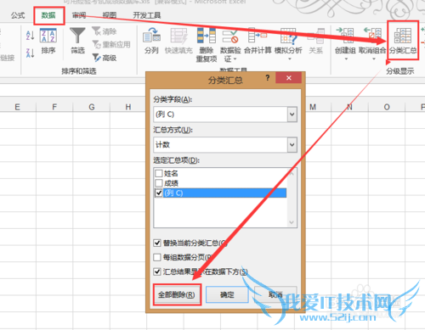
Task: Select column M header
Action: pos(313,107)
